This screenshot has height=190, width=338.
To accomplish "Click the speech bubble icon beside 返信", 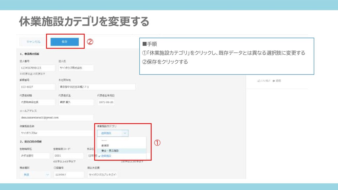I will pos(274,81).
